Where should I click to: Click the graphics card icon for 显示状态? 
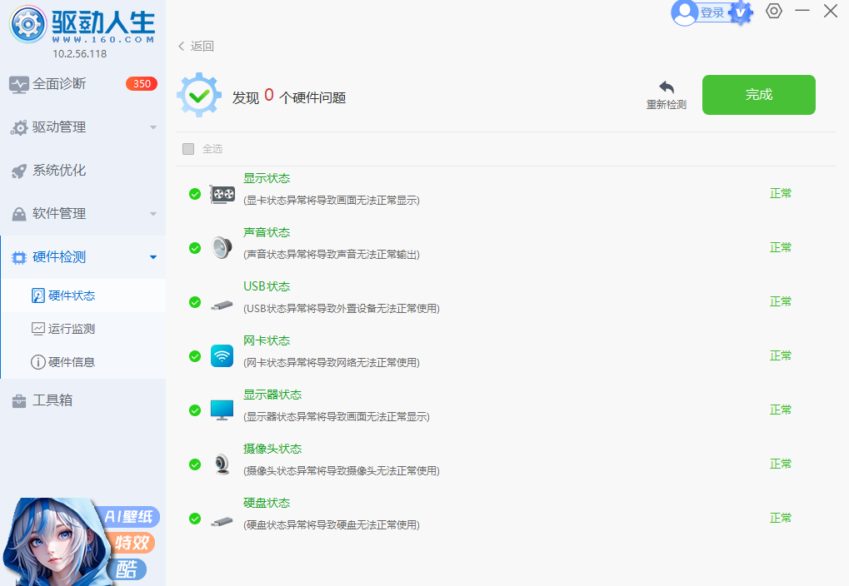pyautogui.click(x=222, y=194)
